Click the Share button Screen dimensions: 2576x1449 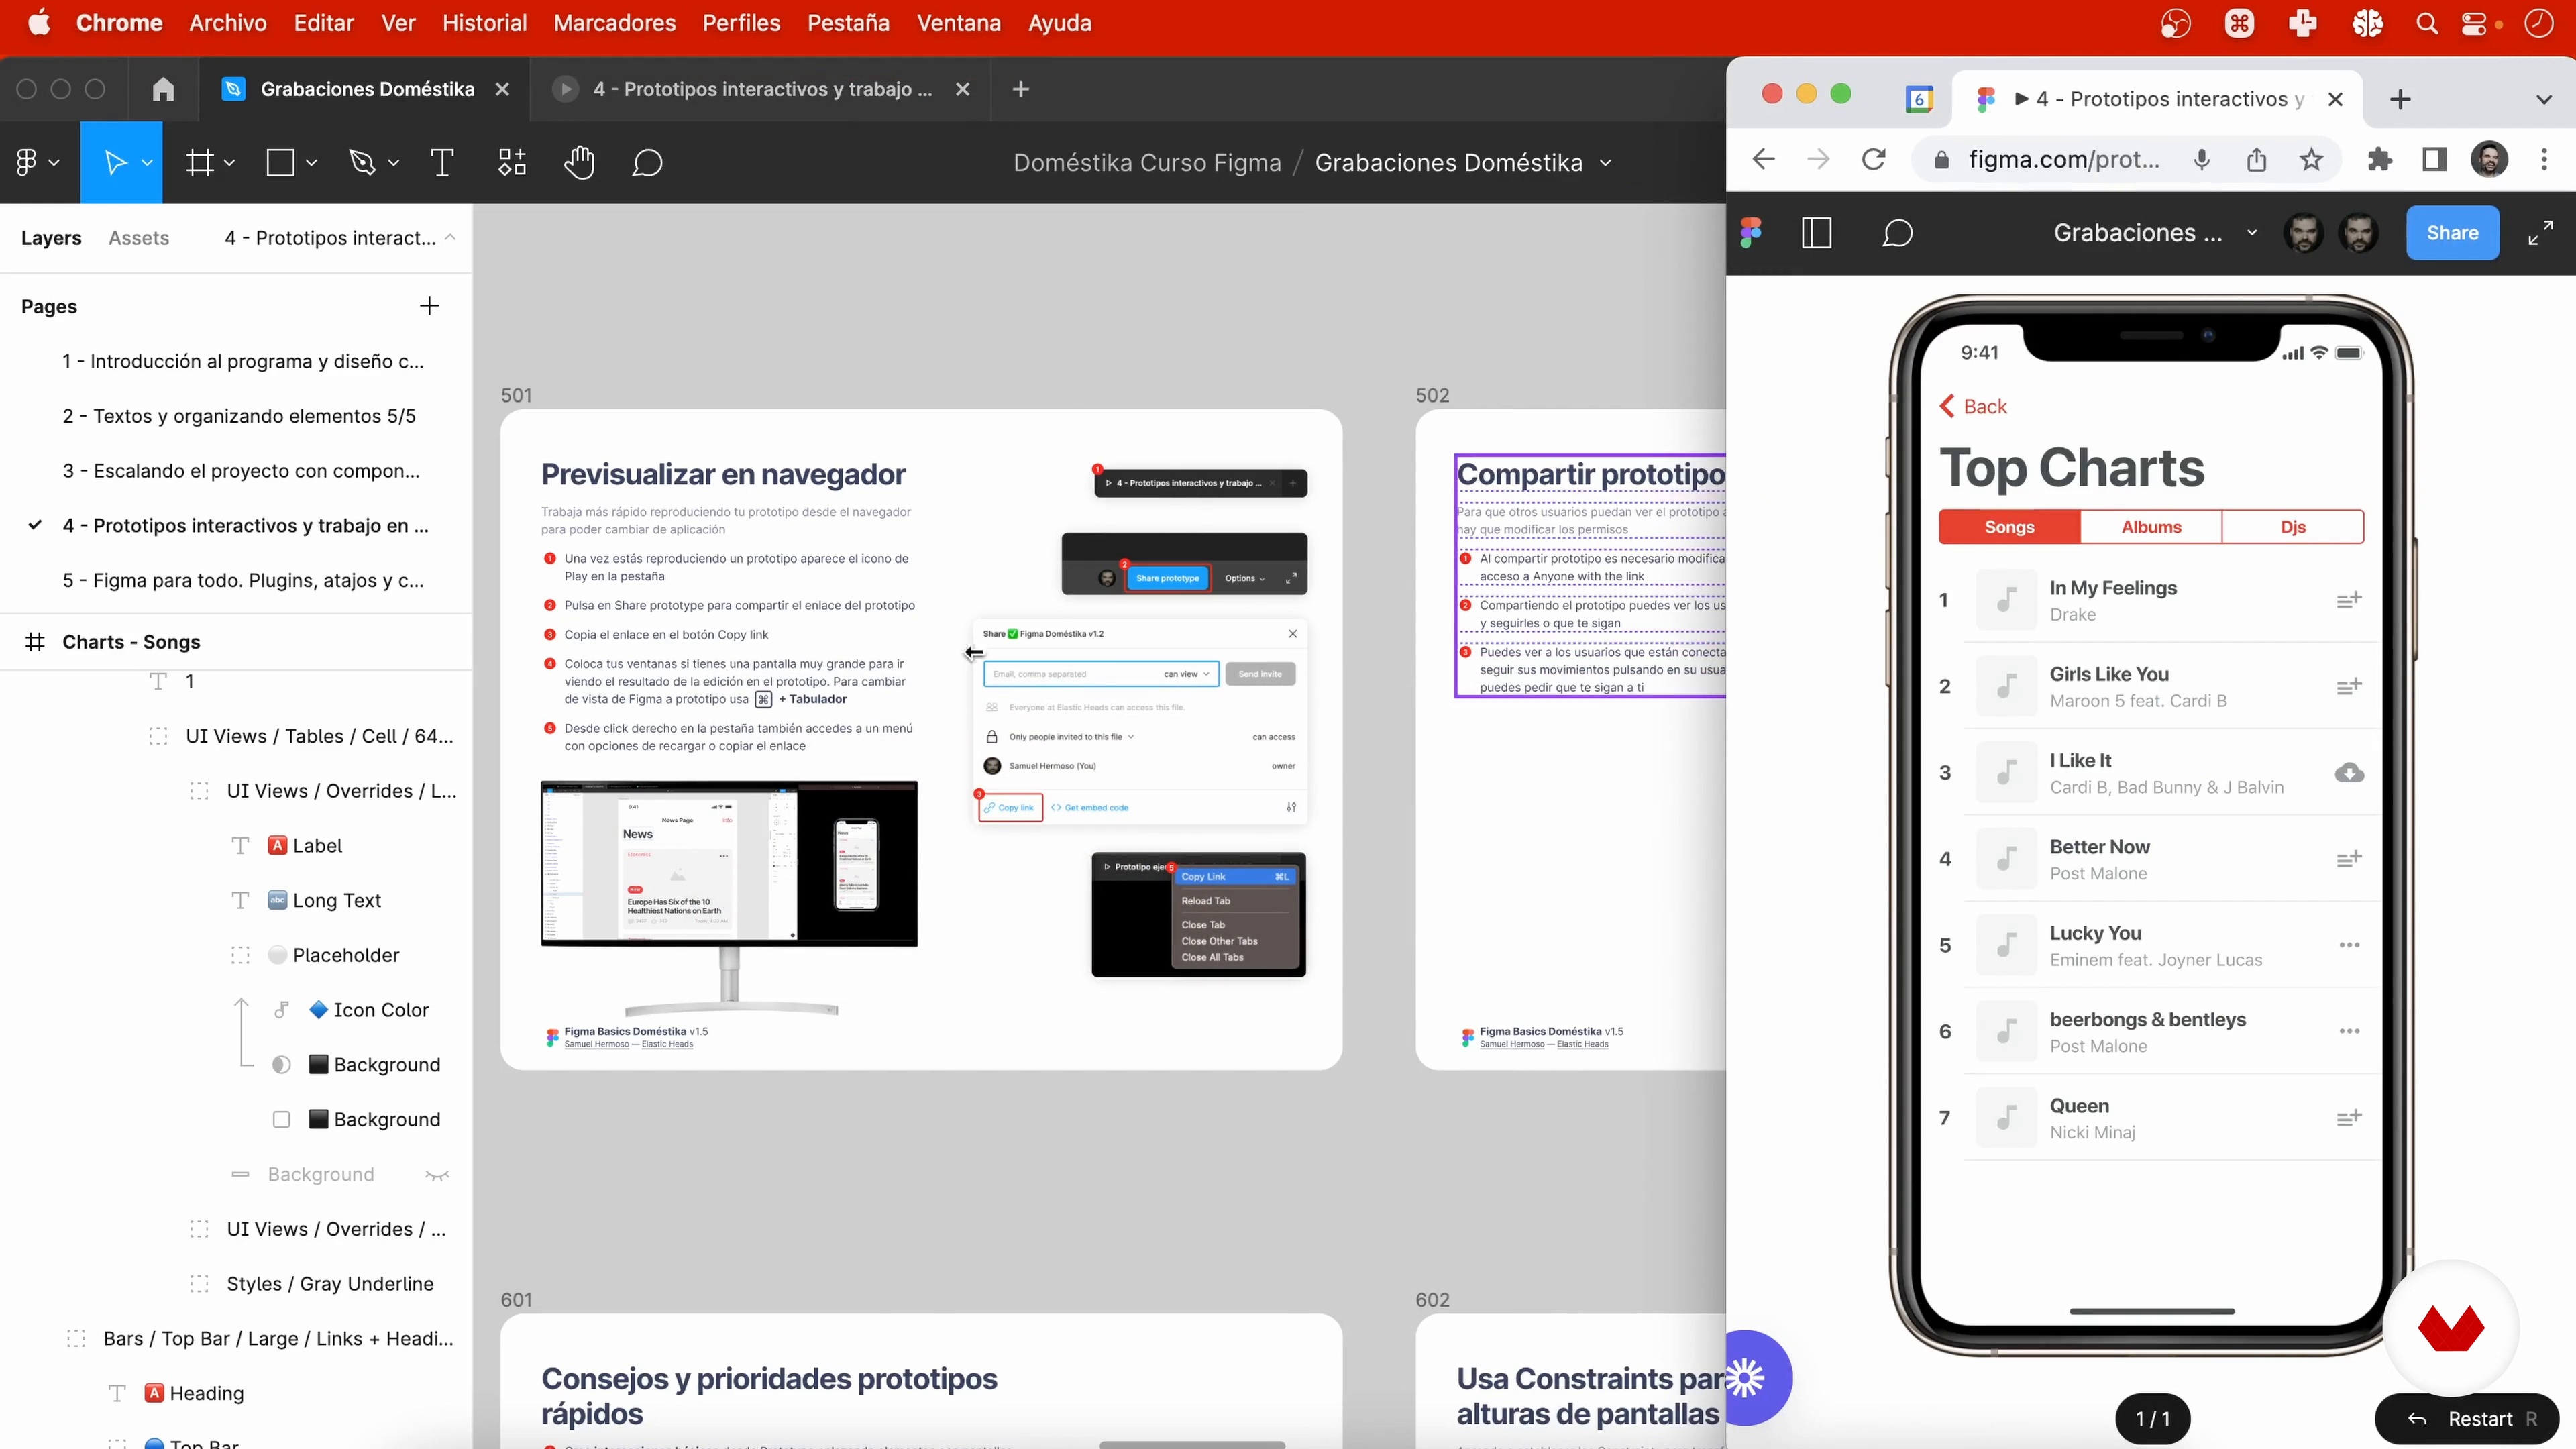point(2452,233)
